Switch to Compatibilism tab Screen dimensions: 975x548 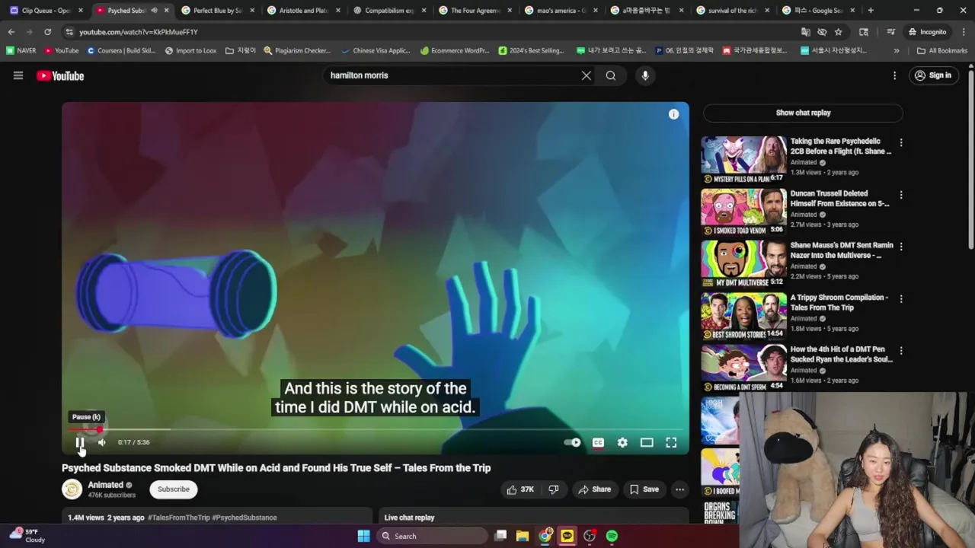(x=389, y=11)
